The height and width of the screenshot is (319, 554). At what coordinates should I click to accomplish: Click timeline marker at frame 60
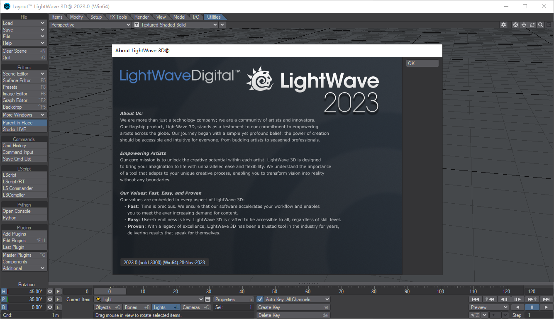(308, 292)
